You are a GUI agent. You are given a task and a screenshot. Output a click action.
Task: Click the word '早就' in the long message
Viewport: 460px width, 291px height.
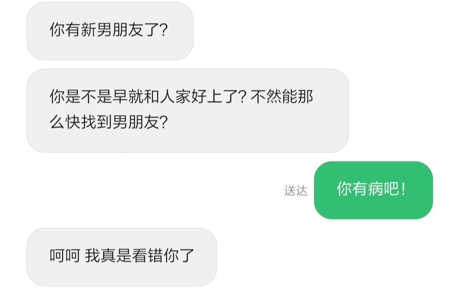click(128, 97)
